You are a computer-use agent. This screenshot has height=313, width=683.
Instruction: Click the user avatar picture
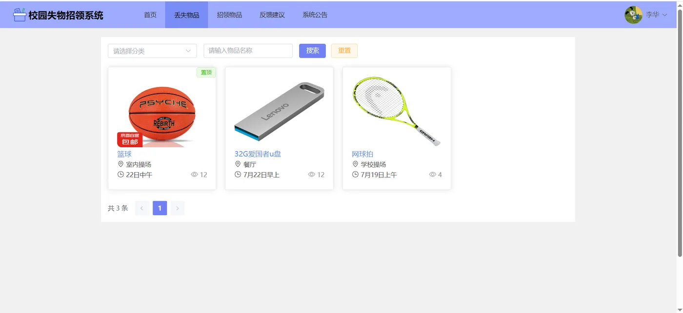point(633,15)
